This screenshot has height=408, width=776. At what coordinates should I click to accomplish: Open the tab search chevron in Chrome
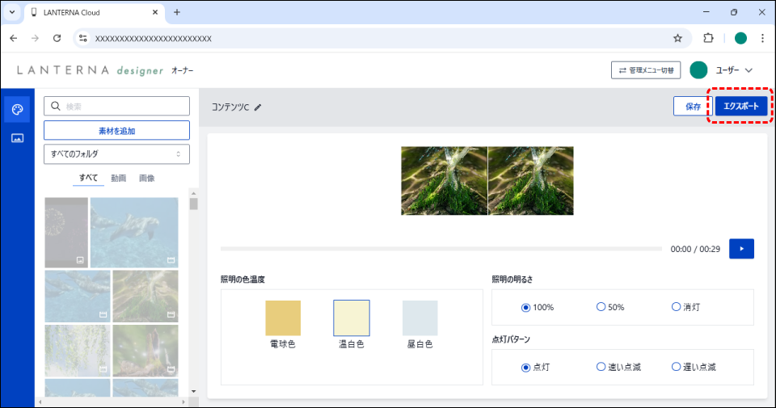point(12,12)
